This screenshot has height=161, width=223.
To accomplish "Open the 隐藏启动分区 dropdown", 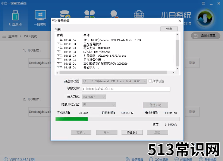I will coord(99,105).
